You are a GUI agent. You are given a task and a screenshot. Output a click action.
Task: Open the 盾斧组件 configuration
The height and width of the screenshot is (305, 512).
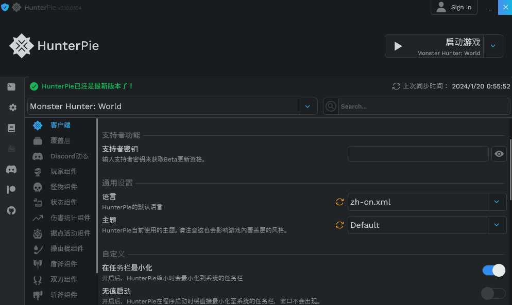[63, 264]
